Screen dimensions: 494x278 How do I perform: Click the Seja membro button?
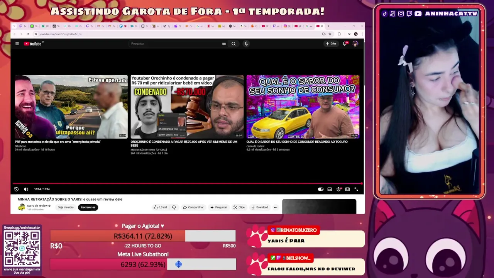click(66, 207)
